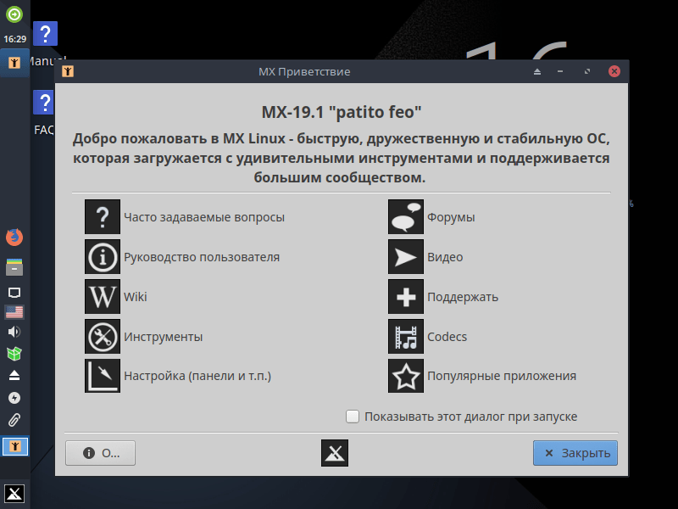The width and height of the screenshot is (678, 509).
Task: Open the power manager lightning icon
Action: 14,398
